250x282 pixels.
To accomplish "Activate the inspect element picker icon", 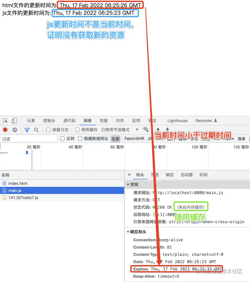I will pyautogui.click(x=5, y=121).
